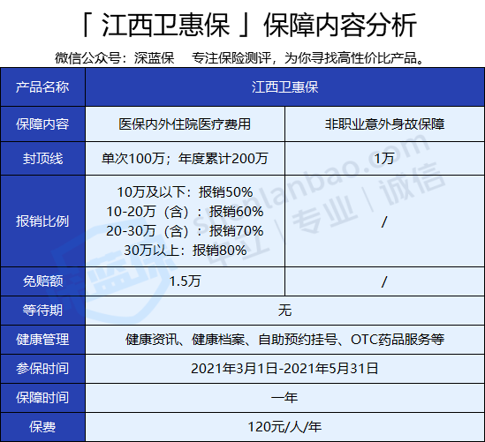Select the 健康管理 row label

(x=42, y=340)
